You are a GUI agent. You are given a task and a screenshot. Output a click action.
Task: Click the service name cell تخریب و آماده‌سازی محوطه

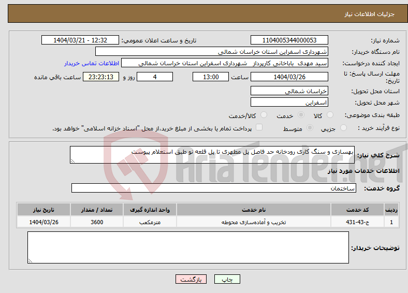[254, 222]
